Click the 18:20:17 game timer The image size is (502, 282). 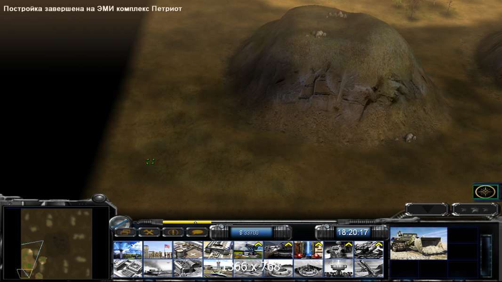point(352,233)
